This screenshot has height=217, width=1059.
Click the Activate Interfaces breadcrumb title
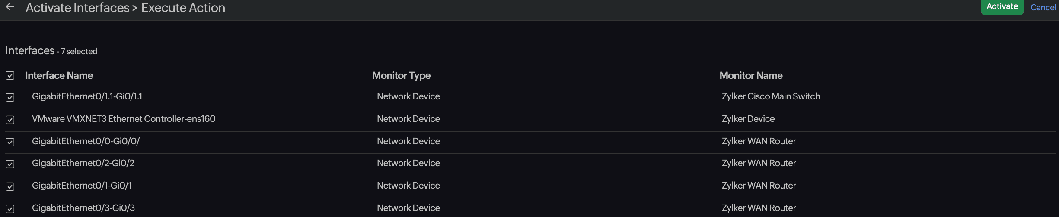pos(77,8)
